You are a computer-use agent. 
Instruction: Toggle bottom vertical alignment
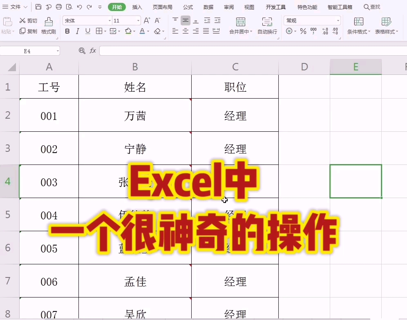click(196, 20)
